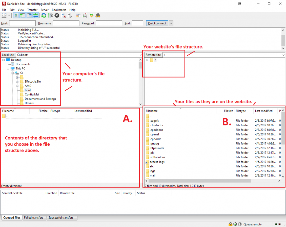This screenshot has width=286, height=227.
Task: Toggle transfer queue display icon
Action: (35, 15)
